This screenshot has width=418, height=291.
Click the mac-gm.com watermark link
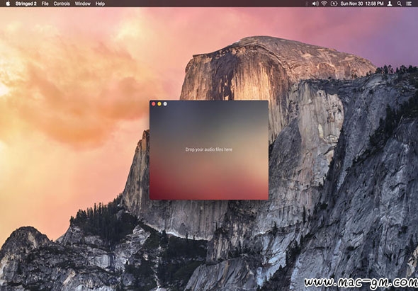[x=361, y=283]
